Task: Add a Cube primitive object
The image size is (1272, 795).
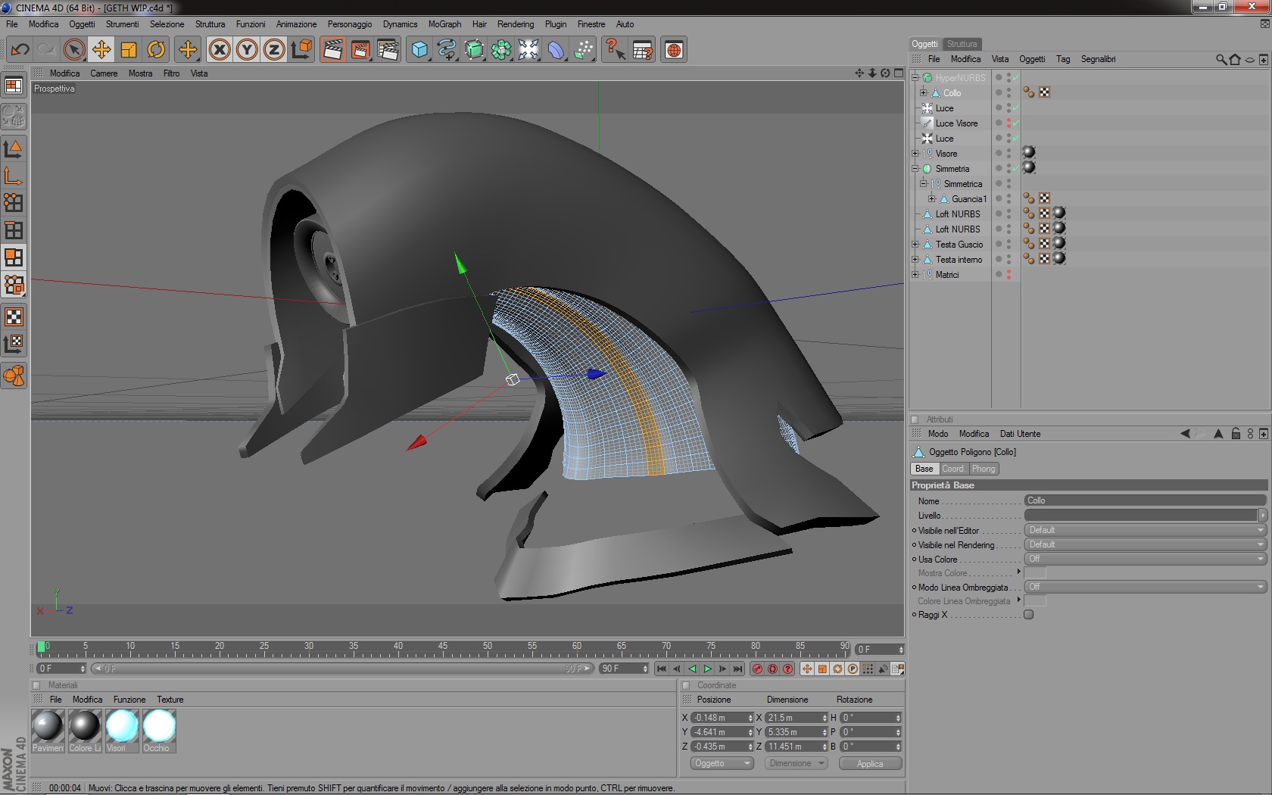Action: [419, 50]
